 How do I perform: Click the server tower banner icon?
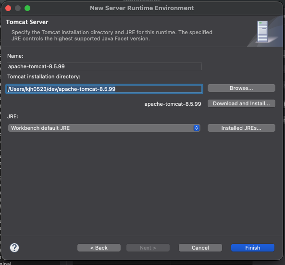click(262, 31)
